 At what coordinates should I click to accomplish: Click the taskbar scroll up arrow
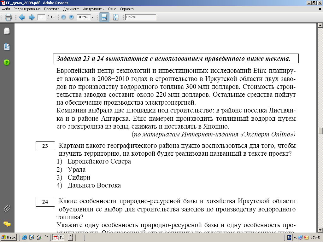70,236
